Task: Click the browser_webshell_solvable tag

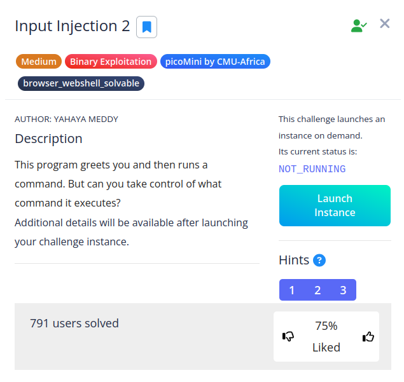Action: click(81, 83)
